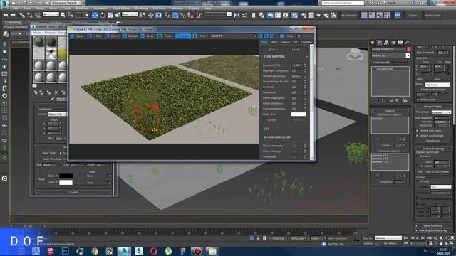Click Delete material red X icon
This screenshot has height=256, width=456.
56,92
